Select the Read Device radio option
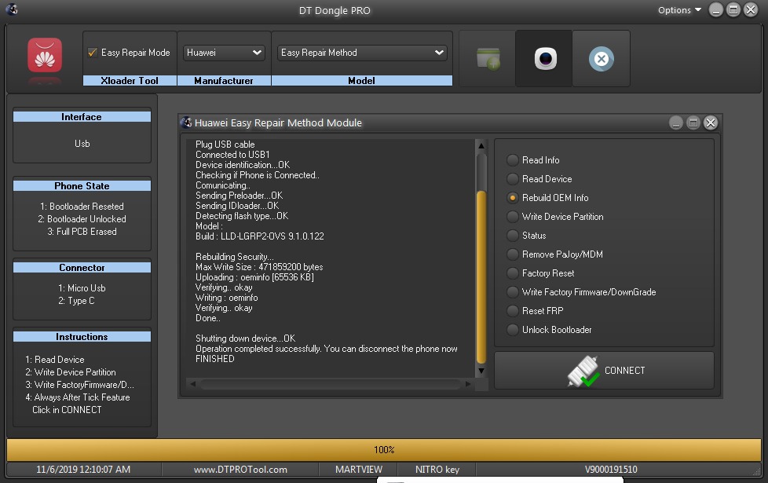 [512, 179]
